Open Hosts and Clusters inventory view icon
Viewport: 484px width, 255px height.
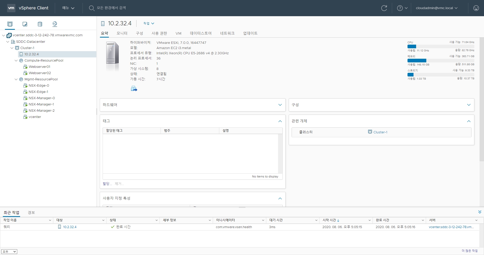pos(10,24)
